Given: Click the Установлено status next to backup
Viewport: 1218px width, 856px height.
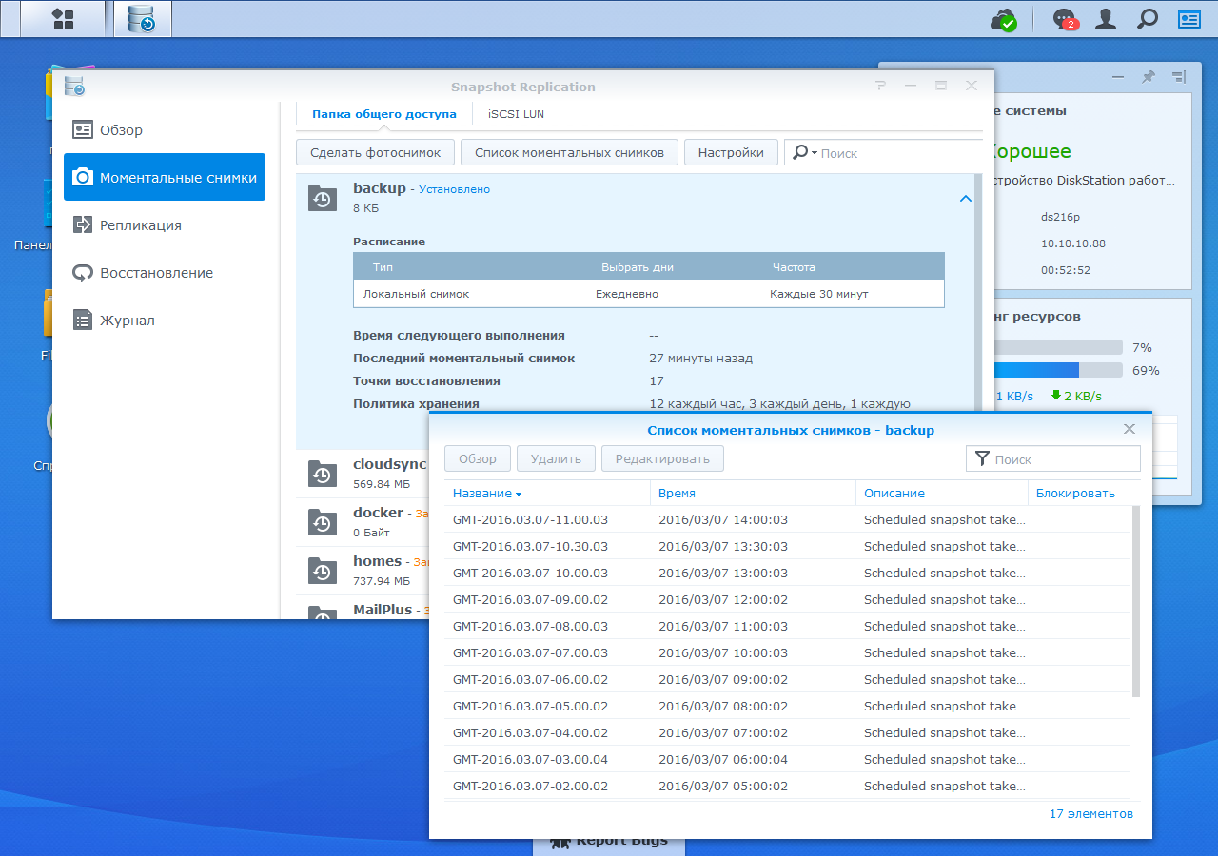Looking at the screenshot, I should (x=455, y=189).
